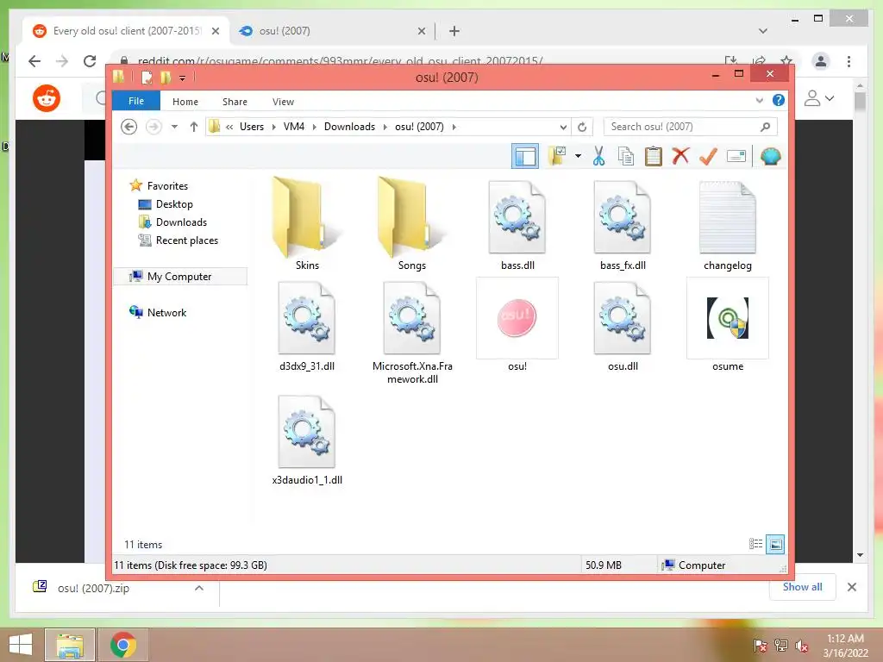The height and width of the screenshot is (662, 883).
Task: Click Show all downloads in Chrome
Action: pyautogui.click(x=803, y=586)
